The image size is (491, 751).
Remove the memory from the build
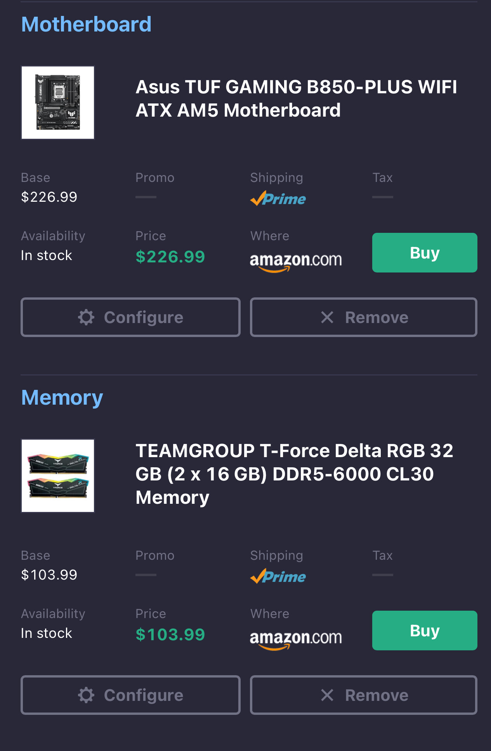pyautogui.click(x=364, y=695)
